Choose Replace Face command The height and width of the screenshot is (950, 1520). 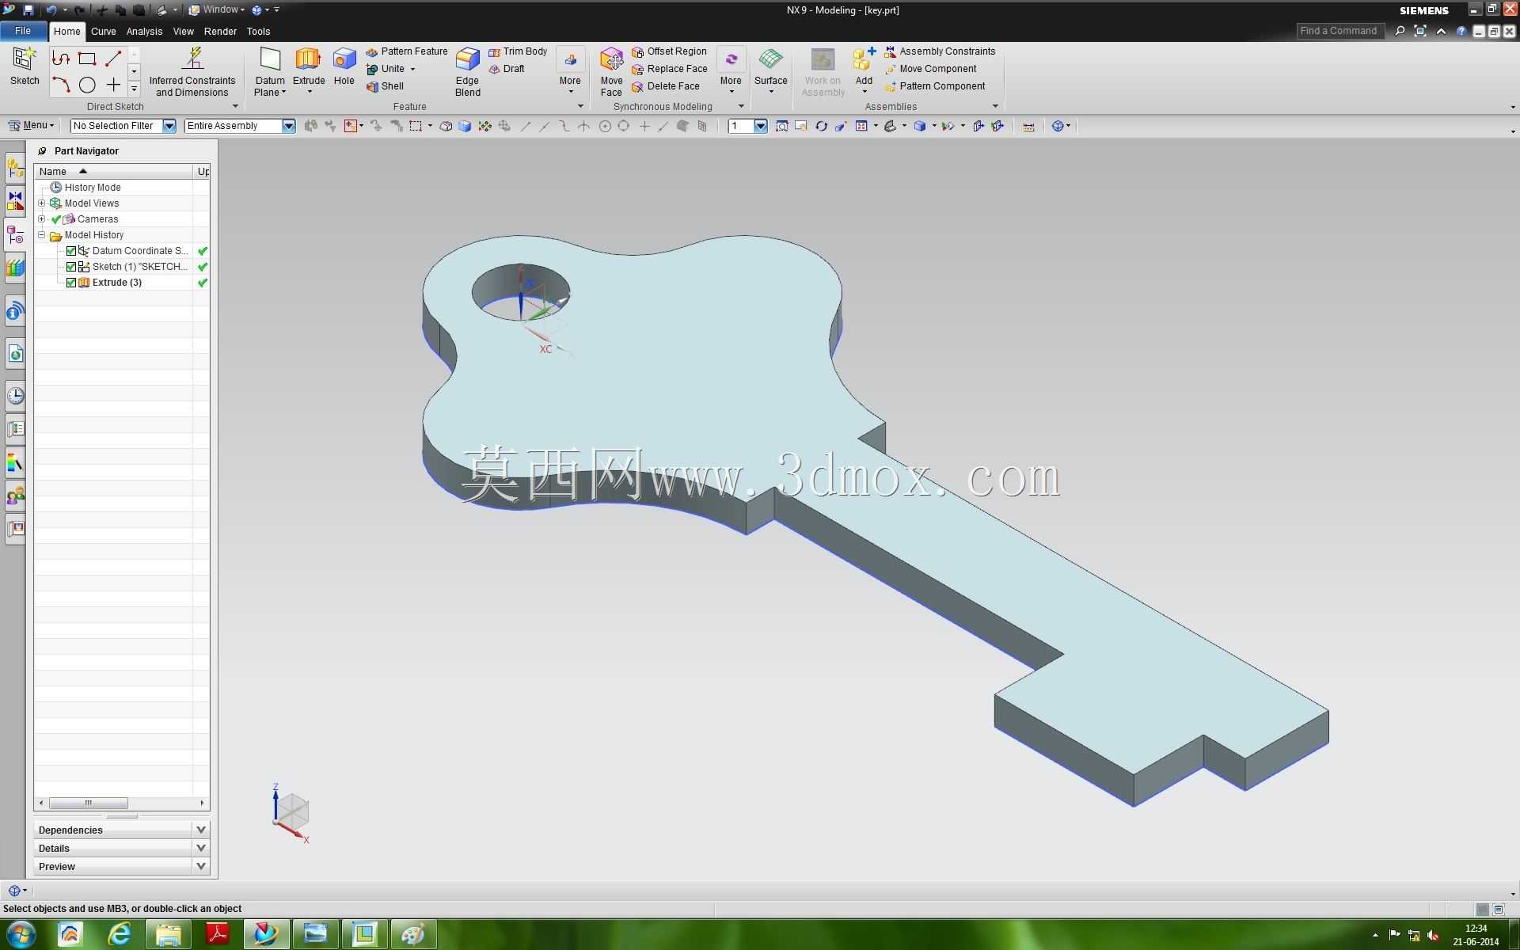click(670, 69)
